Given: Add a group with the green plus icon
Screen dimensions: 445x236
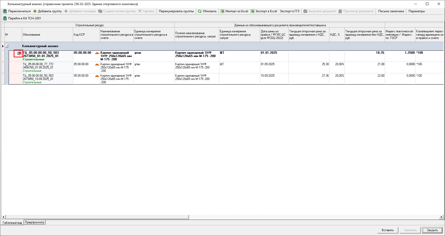Looking at the screenshot, I should (x=35, y=11).
